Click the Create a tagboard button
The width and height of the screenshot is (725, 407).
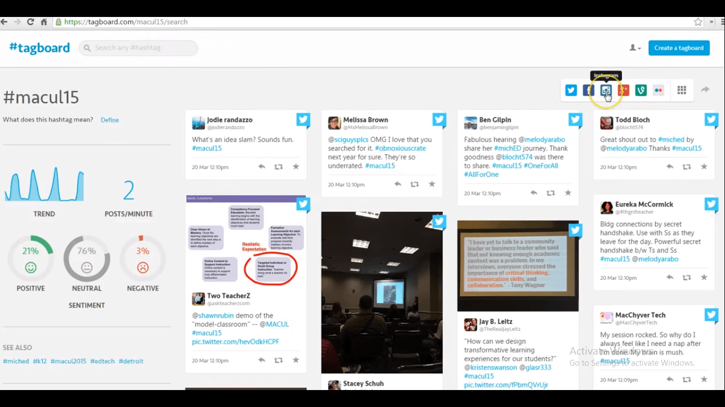click(x=679, y=48)
